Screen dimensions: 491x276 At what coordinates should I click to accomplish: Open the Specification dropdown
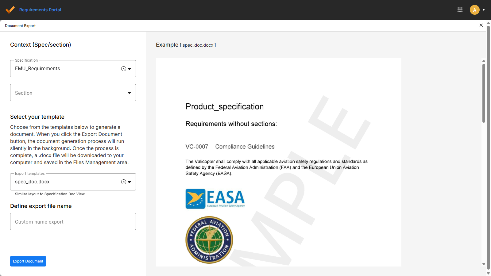click(129, 69)
